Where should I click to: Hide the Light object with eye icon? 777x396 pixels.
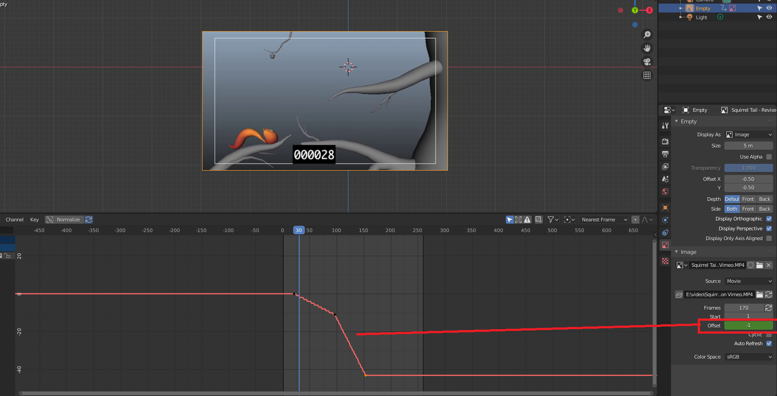pos(769,17)
